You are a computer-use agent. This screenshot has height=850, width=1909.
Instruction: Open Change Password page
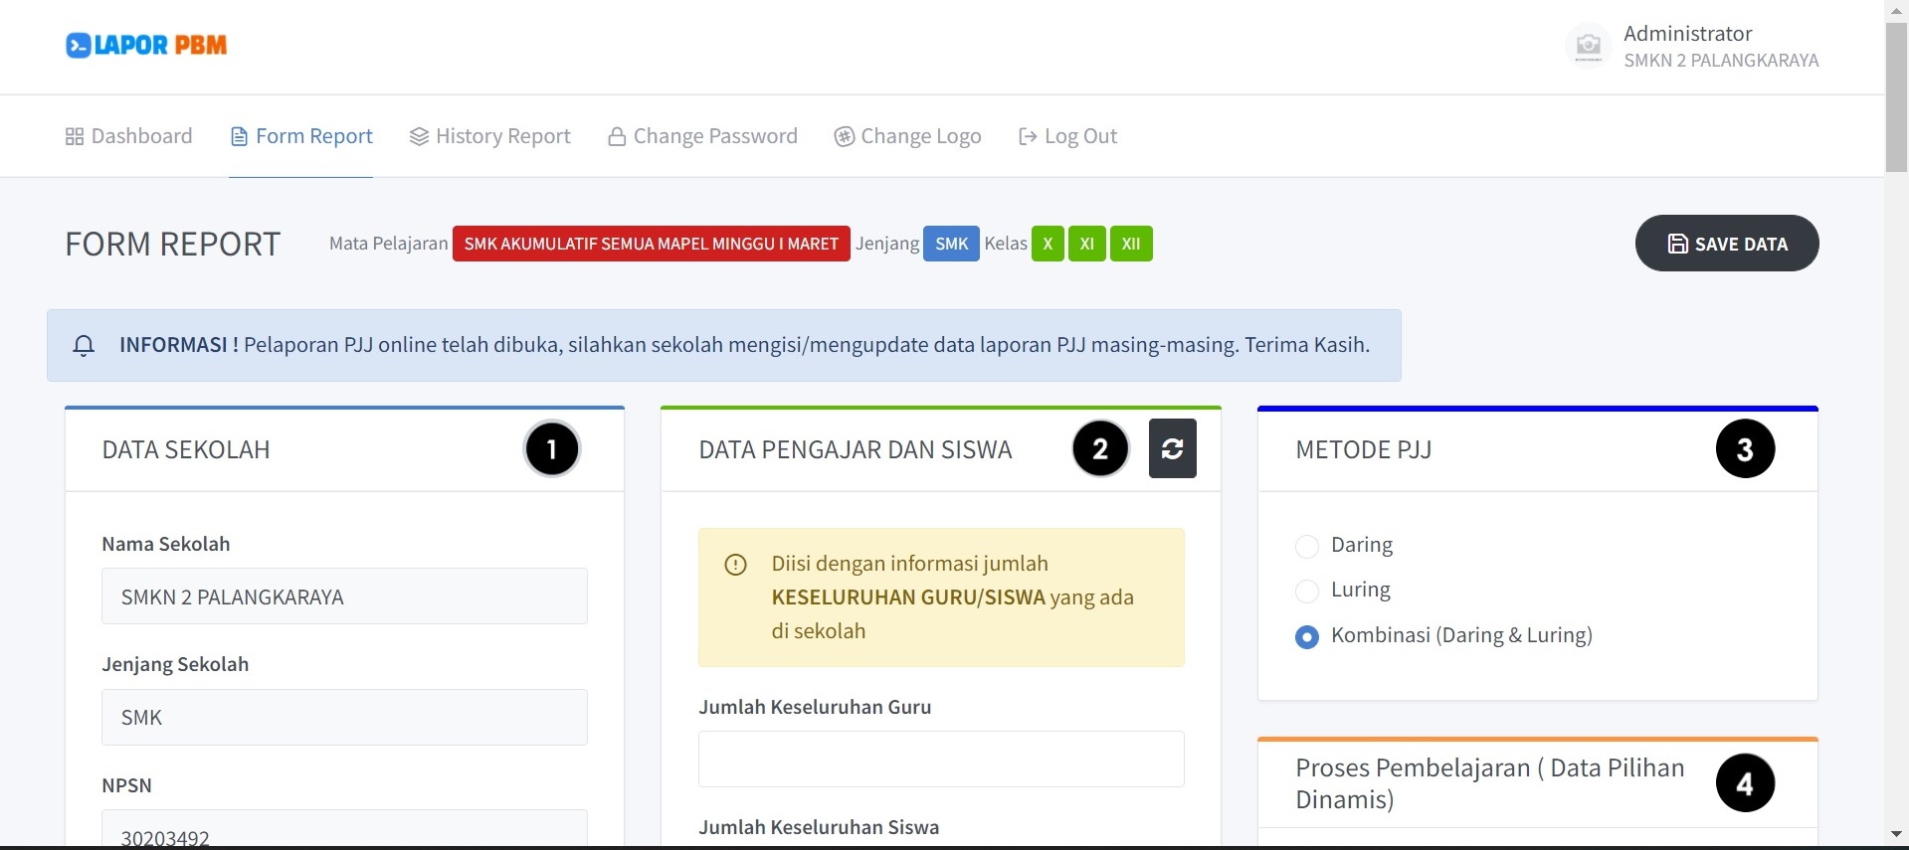tap(702, 136)
